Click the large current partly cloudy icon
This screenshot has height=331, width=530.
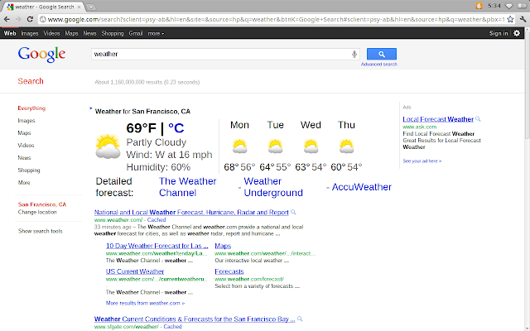(108, 146)
